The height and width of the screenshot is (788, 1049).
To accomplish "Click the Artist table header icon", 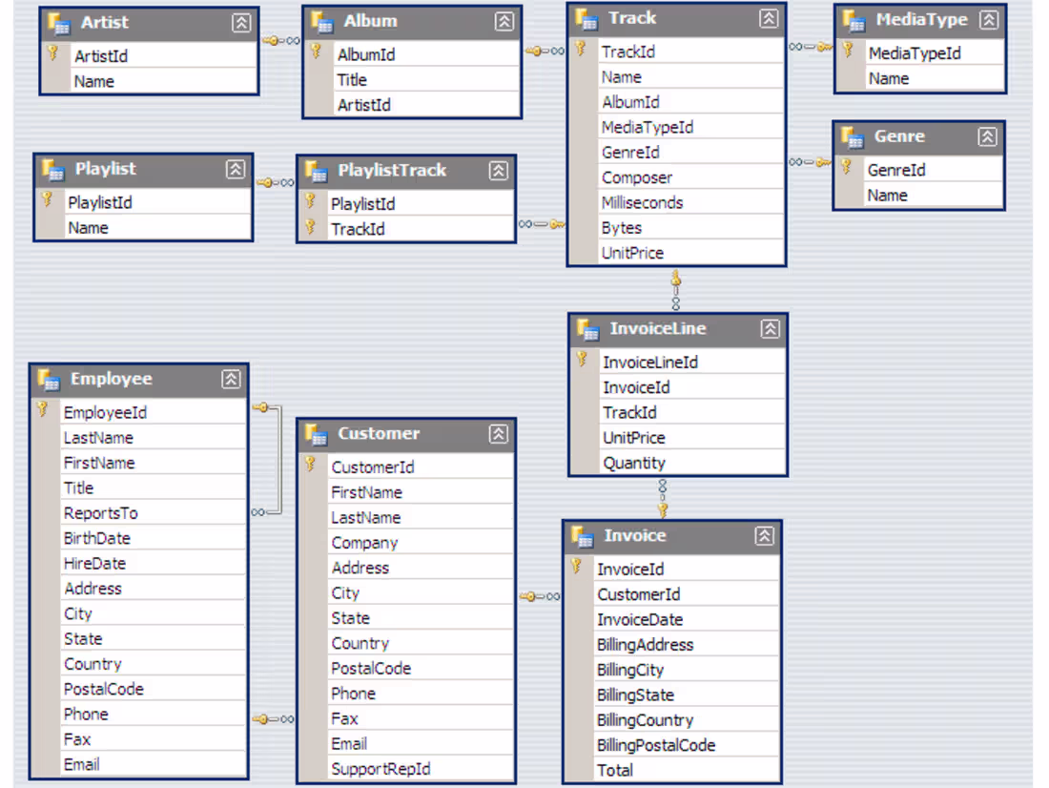I will tap(59, 22).
